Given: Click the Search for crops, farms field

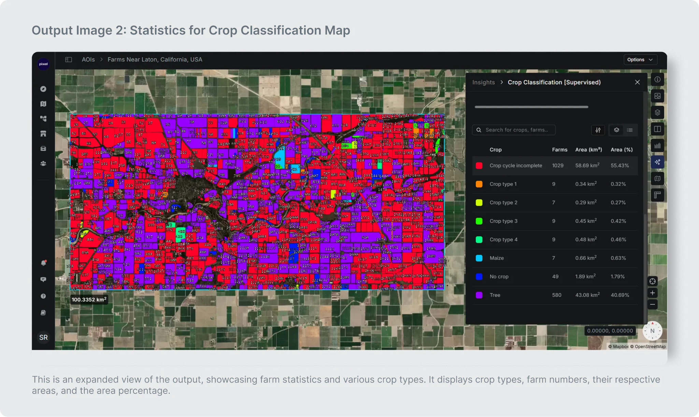Looking at the screenshot, I should 516,130.
